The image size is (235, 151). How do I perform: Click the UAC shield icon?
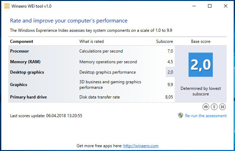pos(181,115)
